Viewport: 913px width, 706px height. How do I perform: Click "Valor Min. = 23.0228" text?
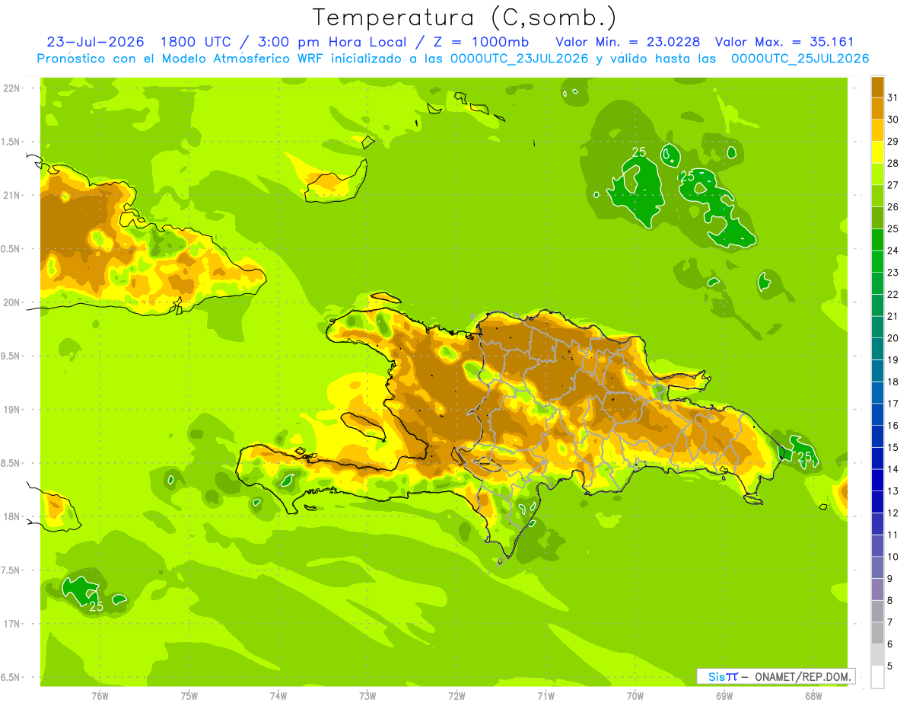(628, 42)
